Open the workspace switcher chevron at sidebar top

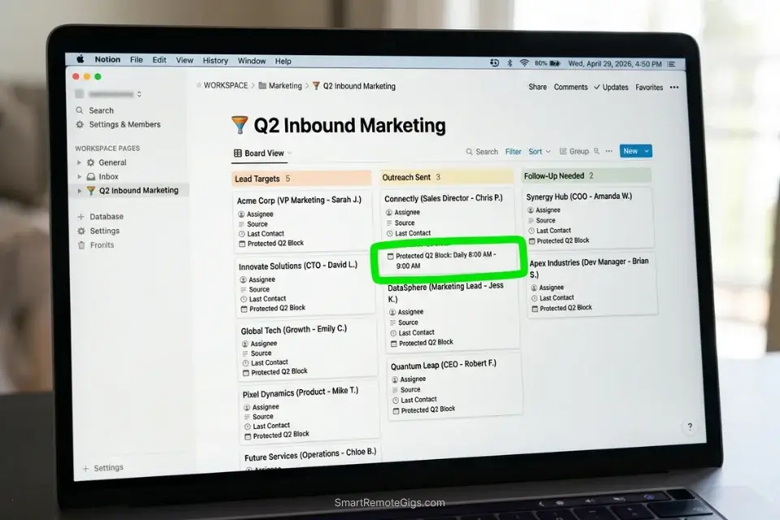coord(139,93)
